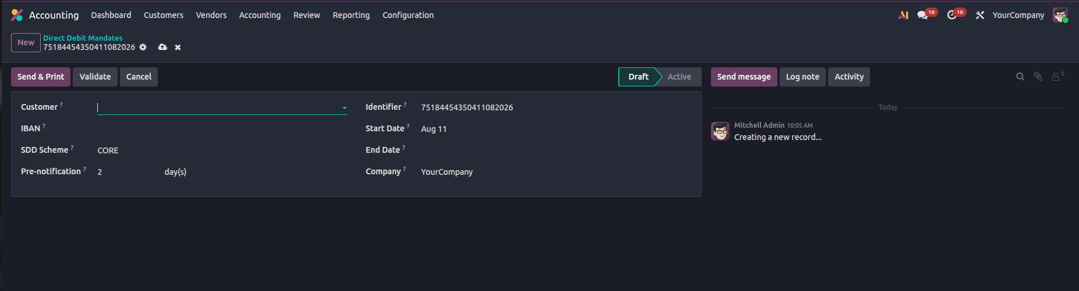Validate the mandate

click(95, 77)
